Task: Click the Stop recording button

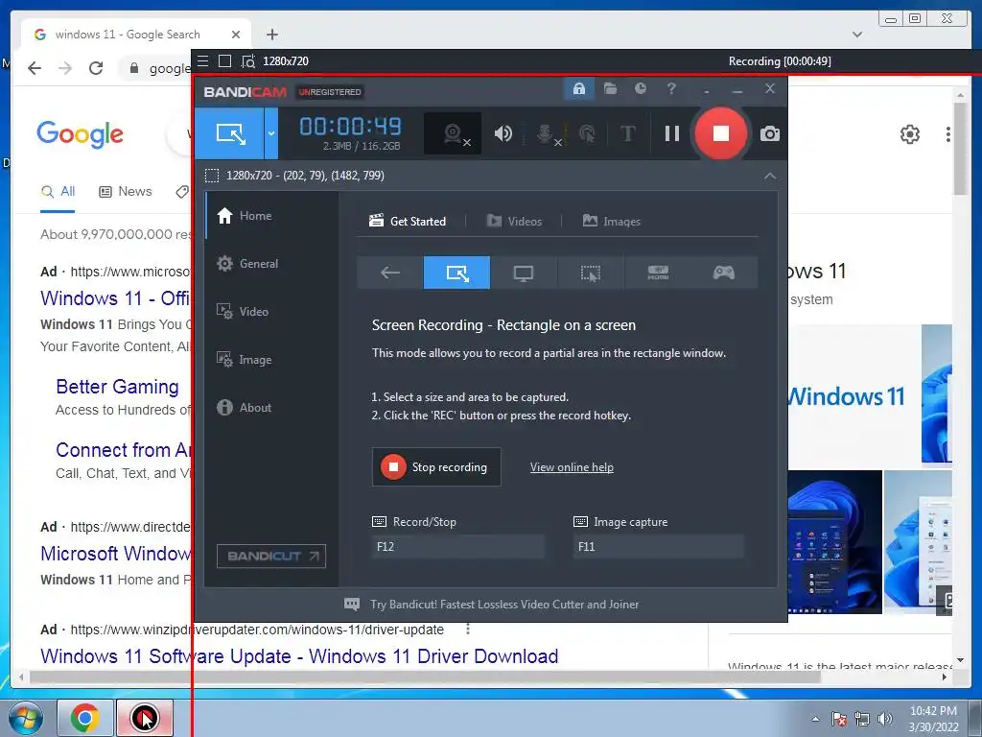Action: point(436,467)
